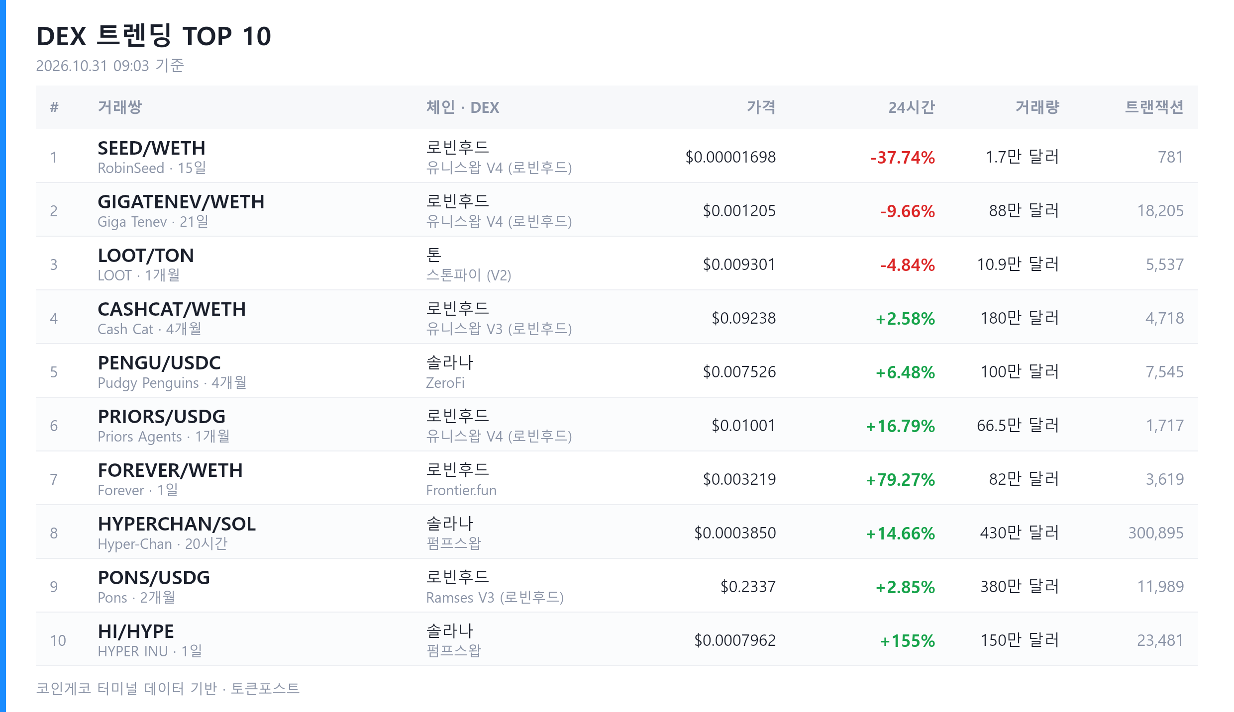Image resolution: width=1234 pixels, height=712 pixels.
Task: Select the PRIORS/USDG pair
Action: click(x=162, y=417)
